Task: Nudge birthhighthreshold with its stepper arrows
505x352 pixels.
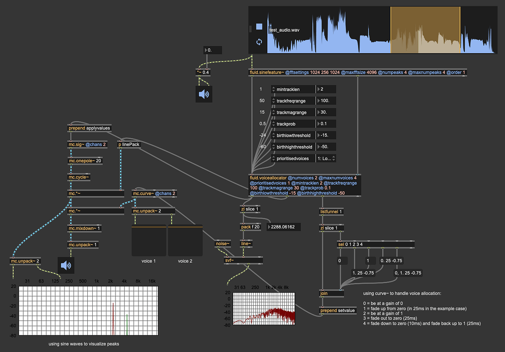Action: (273, 146)
